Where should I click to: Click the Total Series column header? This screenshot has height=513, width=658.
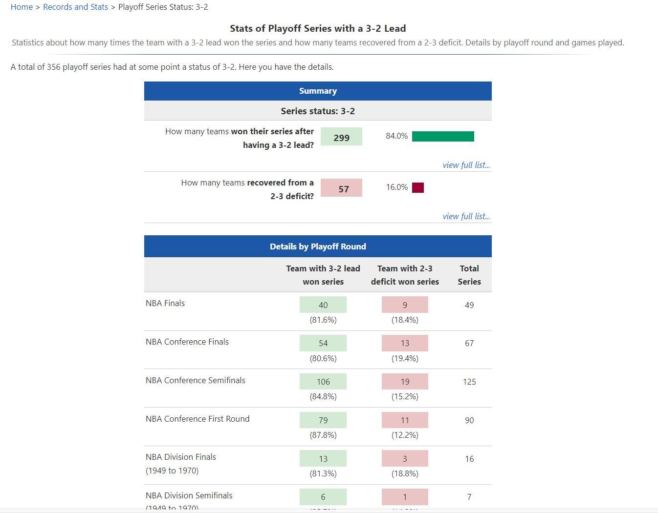(469, 275)
